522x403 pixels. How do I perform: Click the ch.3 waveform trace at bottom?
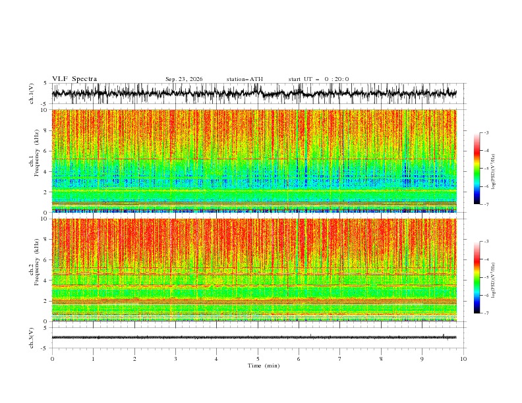254,337
